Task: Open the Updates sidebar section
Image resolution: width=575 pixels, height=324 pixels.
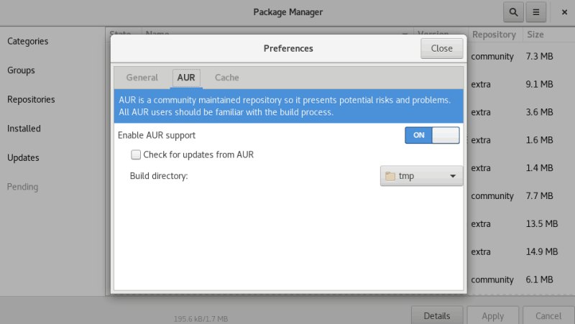Action: click(x=23, y=157)
